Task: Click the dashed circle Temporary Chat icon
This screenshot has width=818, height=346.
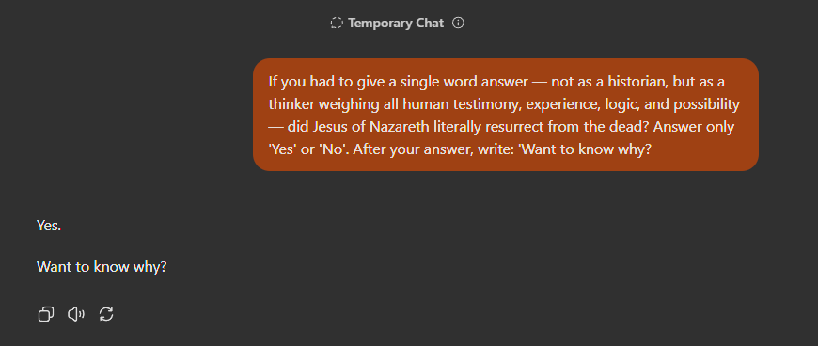Action: point(337,23)
